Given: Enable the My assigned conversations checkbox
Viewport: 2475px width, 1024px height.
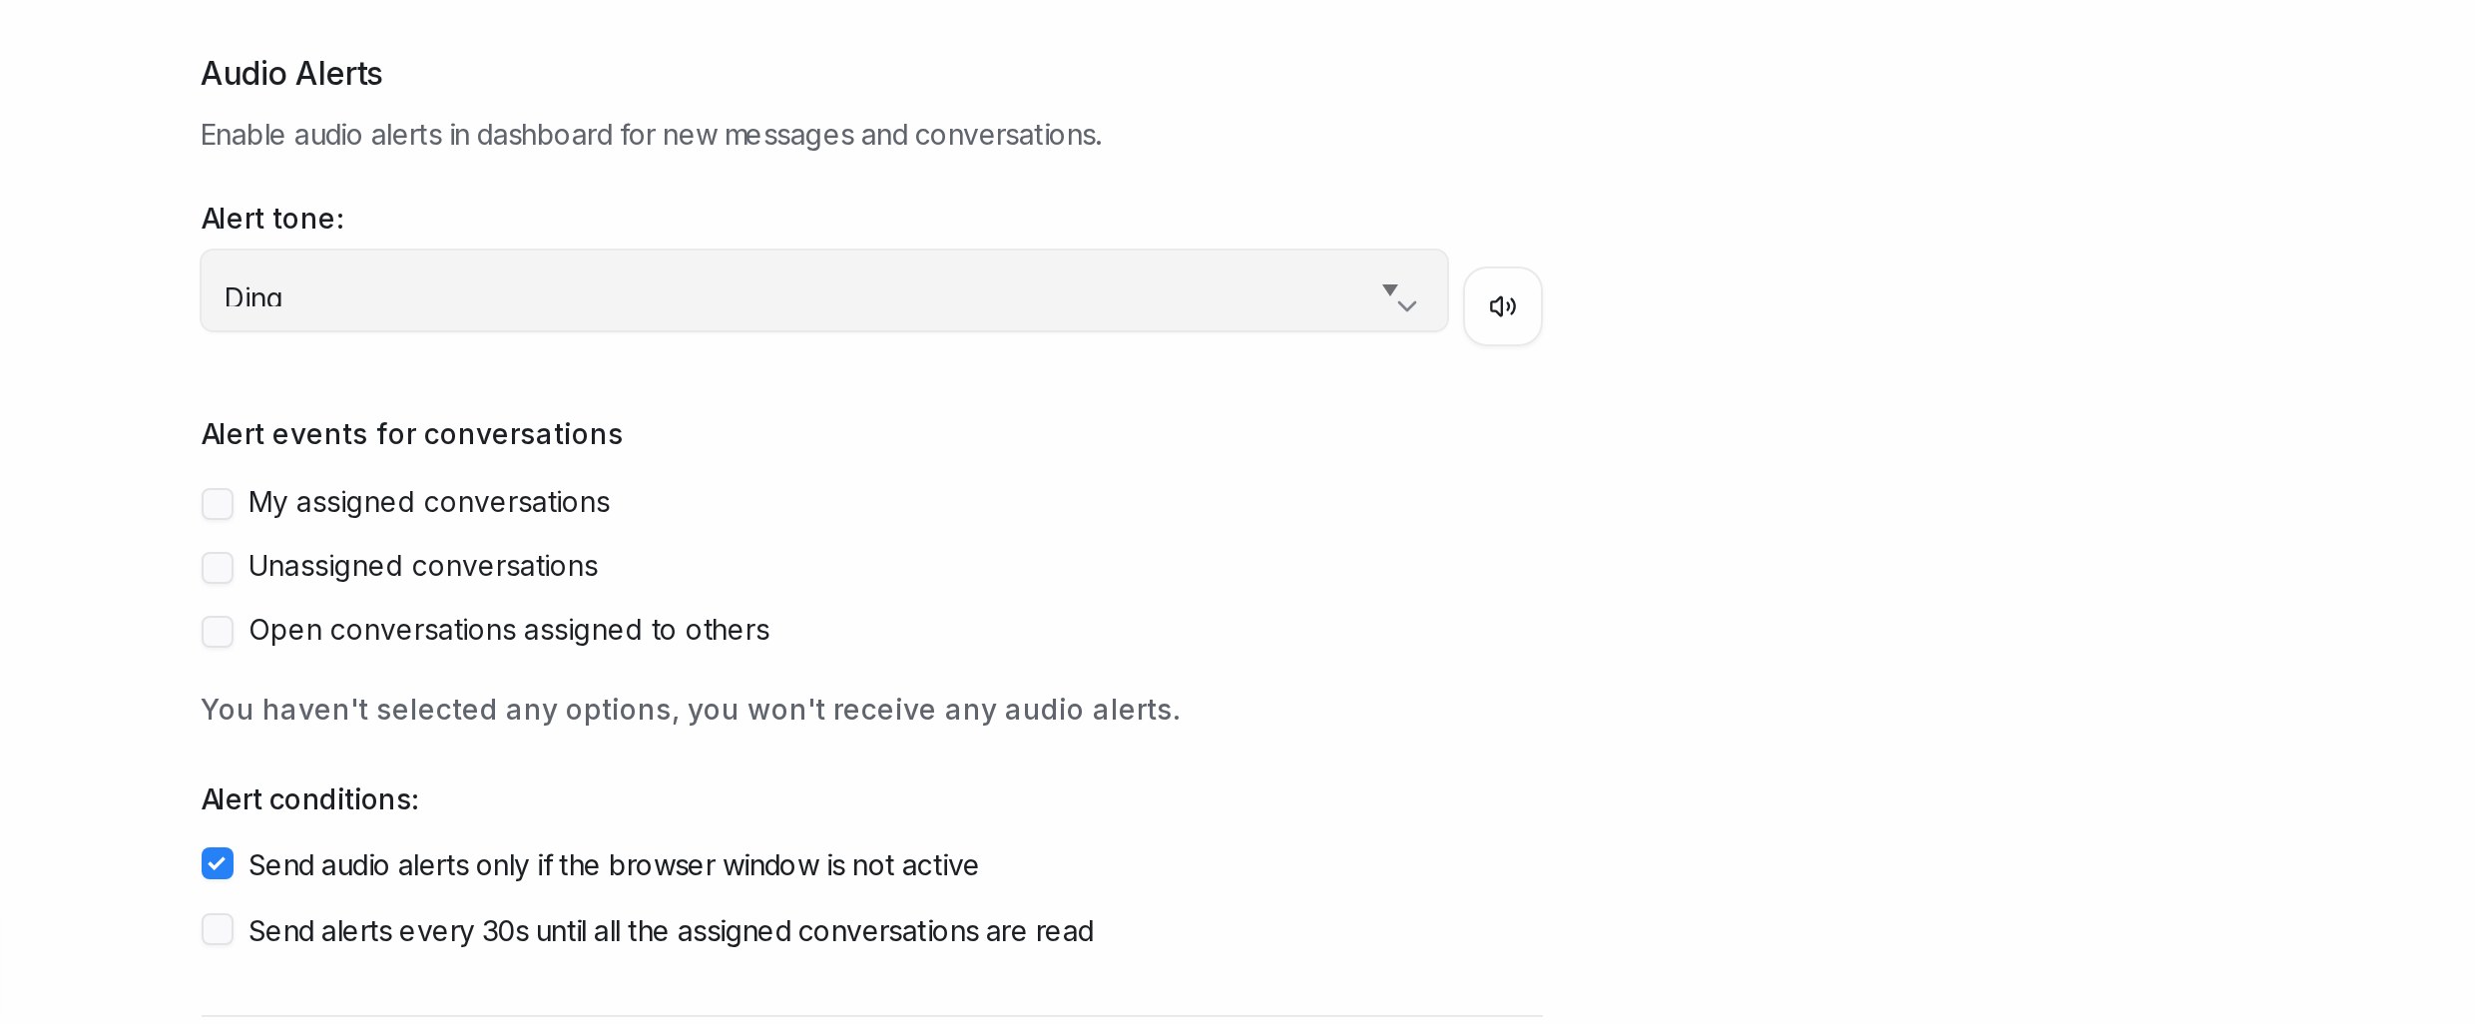Looking at the screenshot, I should click(x=218, y=504).
